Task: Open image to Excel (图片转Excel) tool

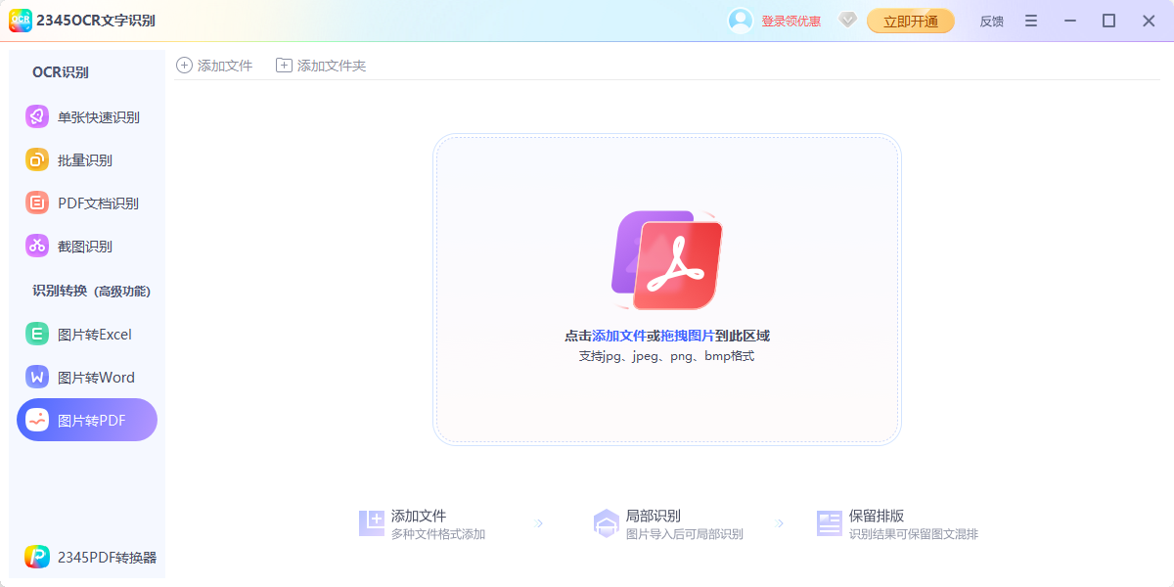Action: [x=94, y=335]
